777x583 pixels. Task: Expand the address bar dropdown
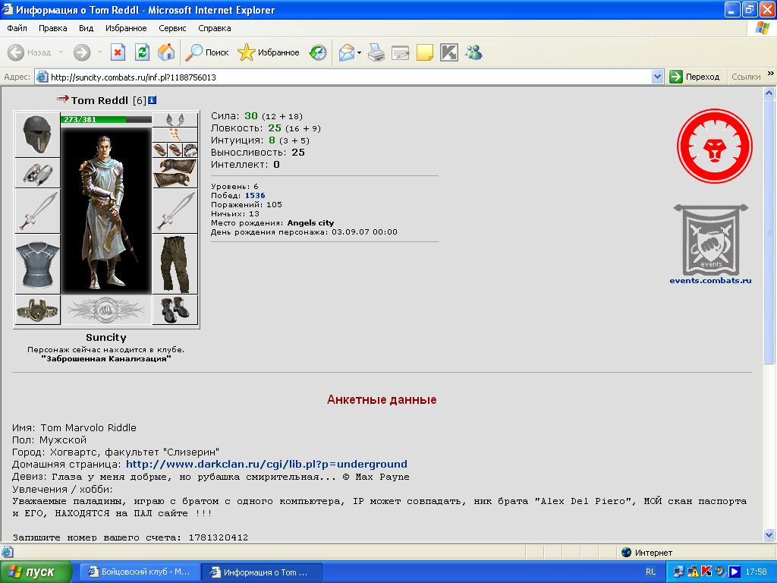[x=658, y=77]
